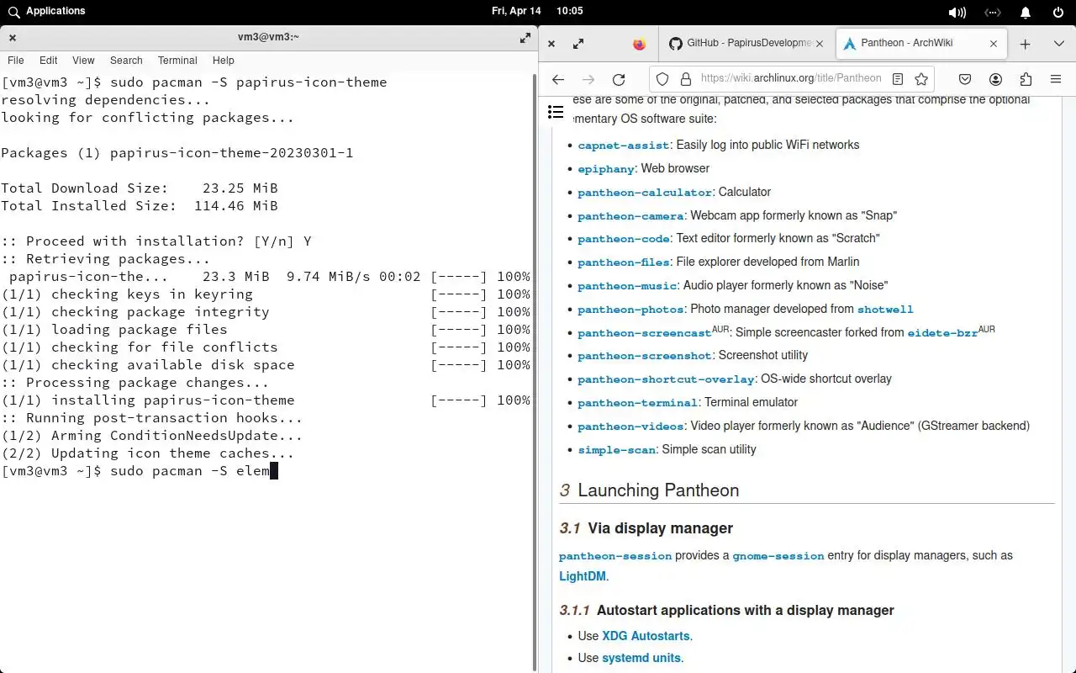Open the Save to Pocket icon
Image resolution: width=1076 pixels, height=673 pixels.
(x=965, y=79)
